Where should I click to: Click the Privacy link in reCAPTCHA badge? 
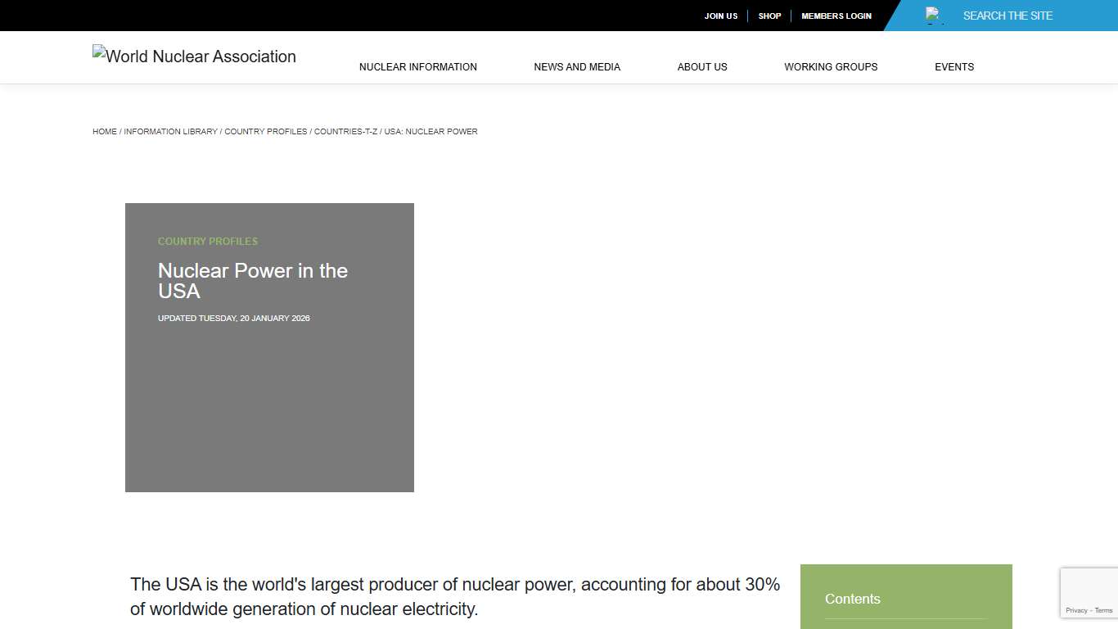pyautogui.click(x=1077, y=610)
